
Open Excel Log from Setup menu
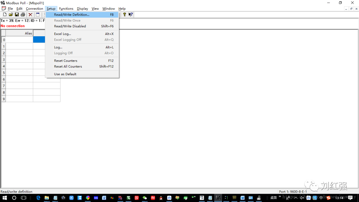(62, 34)
